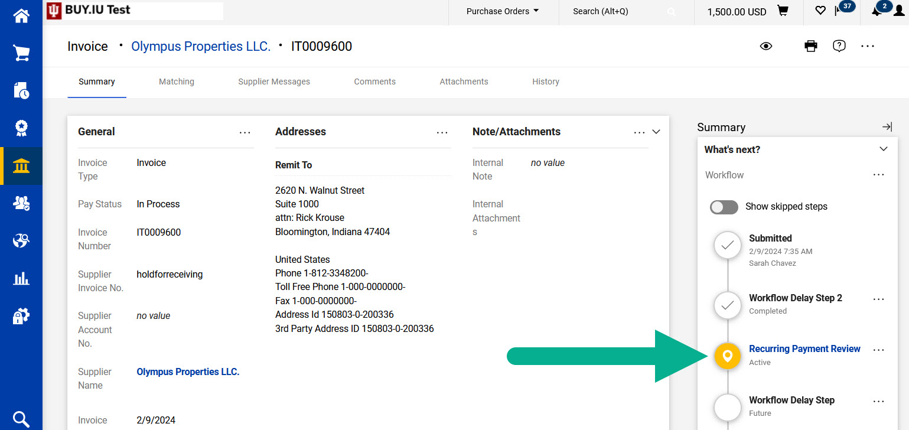The width and height of the screenshot is (909, 430).
Task: Open the Attachments tab
Action: pos(464,82)
